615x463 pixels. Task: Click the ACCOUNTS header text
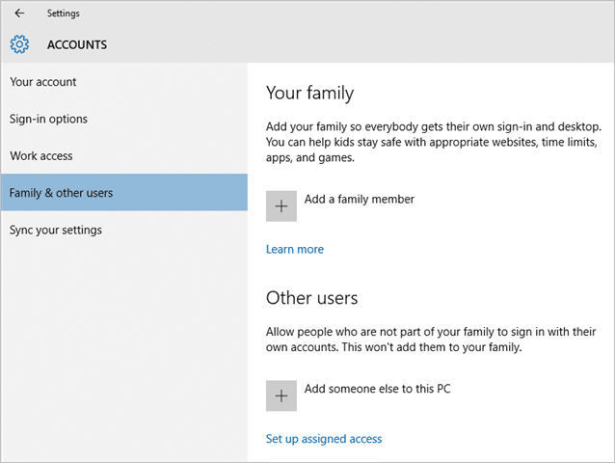77,44
